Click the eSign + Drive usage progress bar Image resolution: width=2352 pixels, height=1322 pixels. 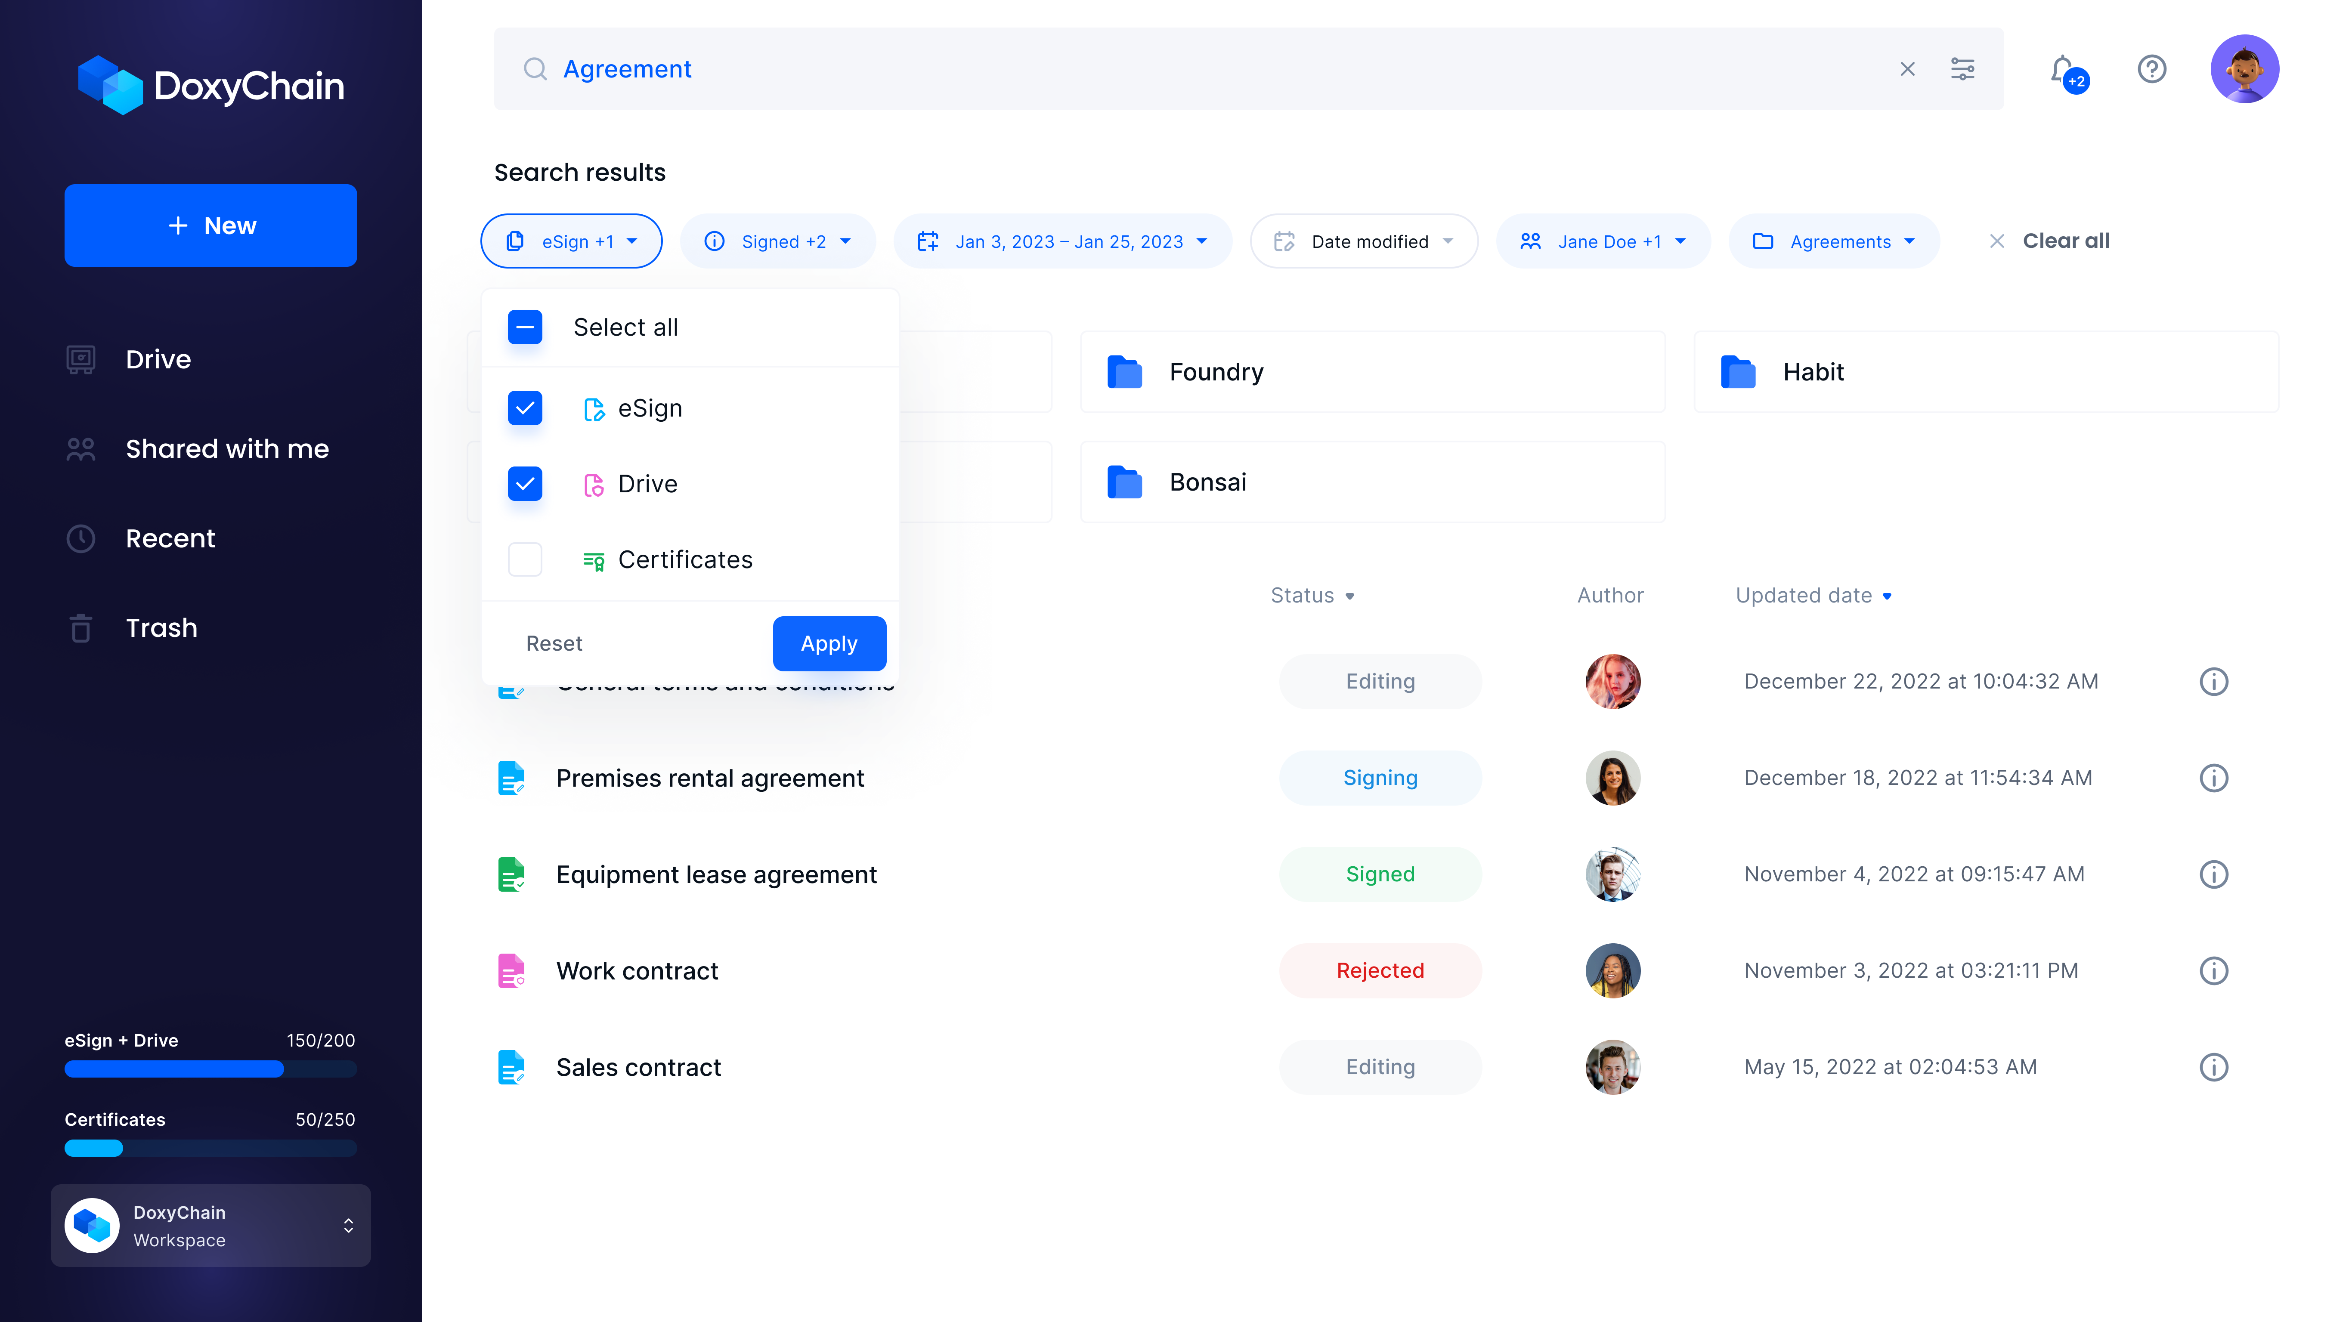pos(210,1068)
